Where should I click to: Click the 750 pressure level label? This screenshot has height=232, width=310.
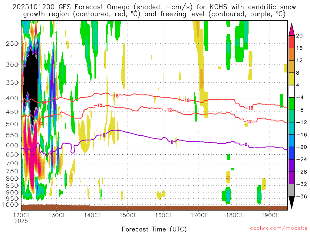[x=12, y=171]
